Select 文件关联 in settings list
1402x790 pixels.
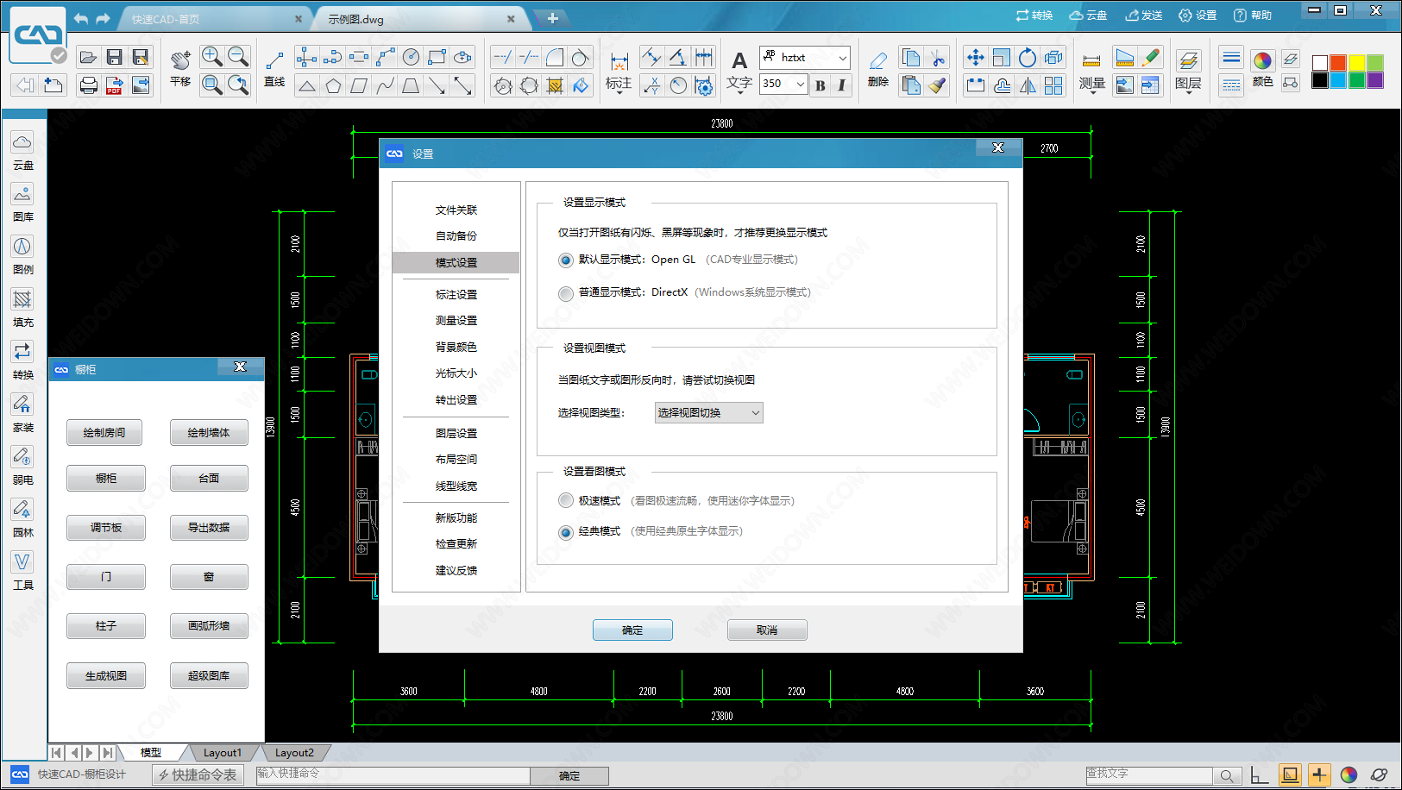(456, 210)
